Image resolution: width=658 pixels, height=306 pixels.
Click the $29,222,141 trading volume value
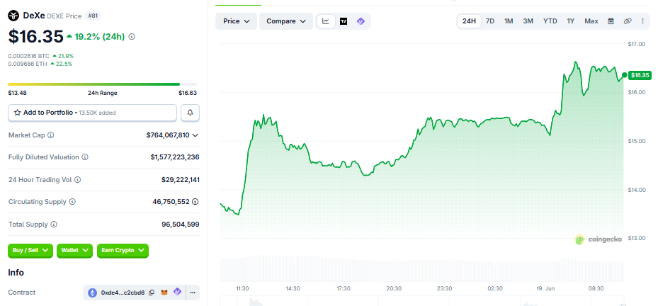181,180
